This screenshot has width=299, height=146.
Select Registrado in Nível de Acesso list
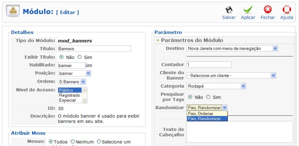coord(70,95)
